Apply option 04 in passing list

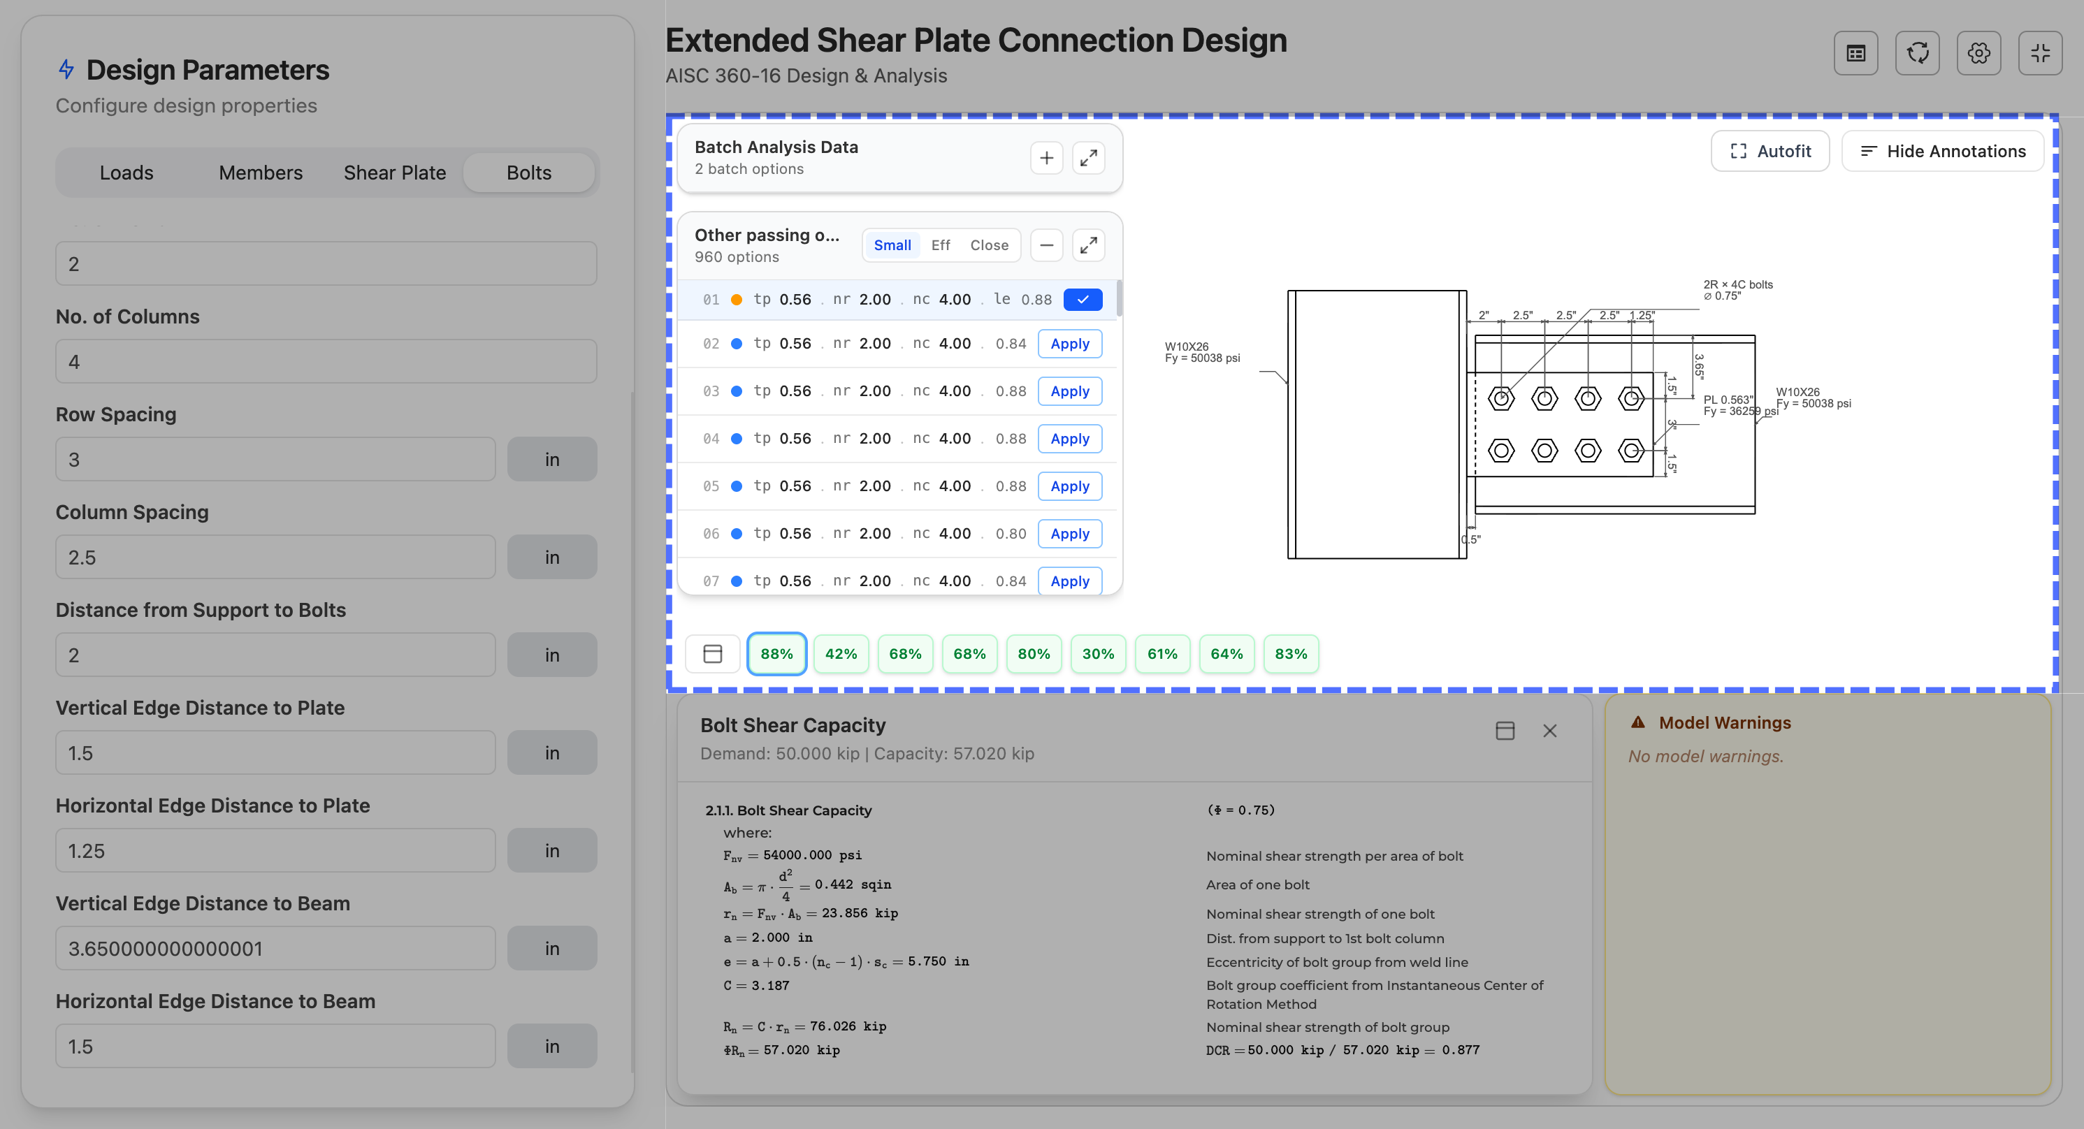point(1069,439)
